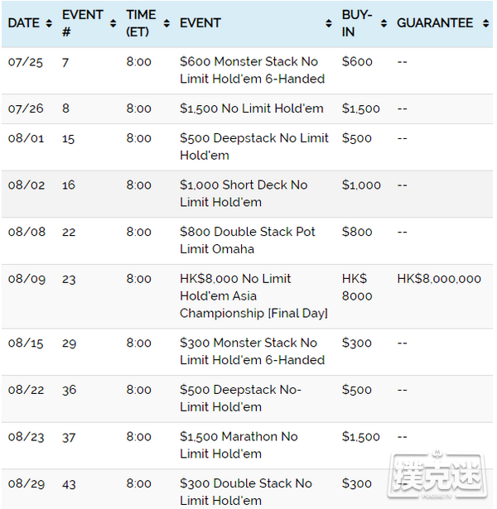Screen dimensions: 497x509
Task: Open $300 Double Stack No Limit Hold'em event
Action: click(246, 492)
